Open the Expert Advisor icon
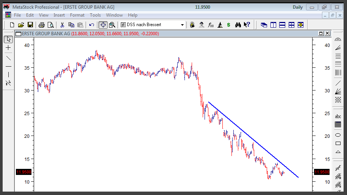This screenshot has height=195, width=347. (192, 25)
